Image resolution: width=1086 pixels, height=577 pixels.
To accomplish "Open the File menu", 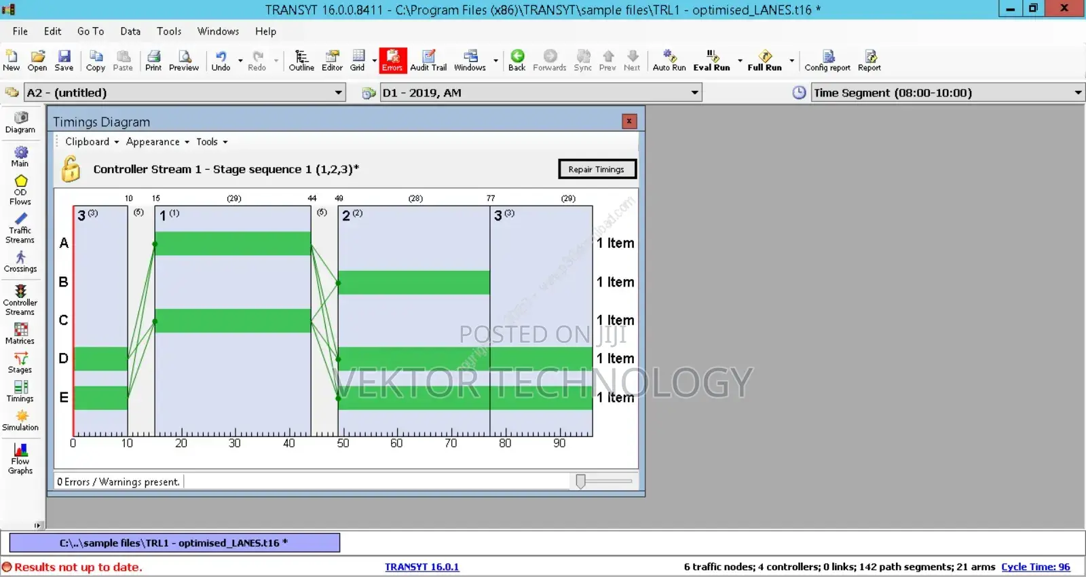I will coord(20,31).
